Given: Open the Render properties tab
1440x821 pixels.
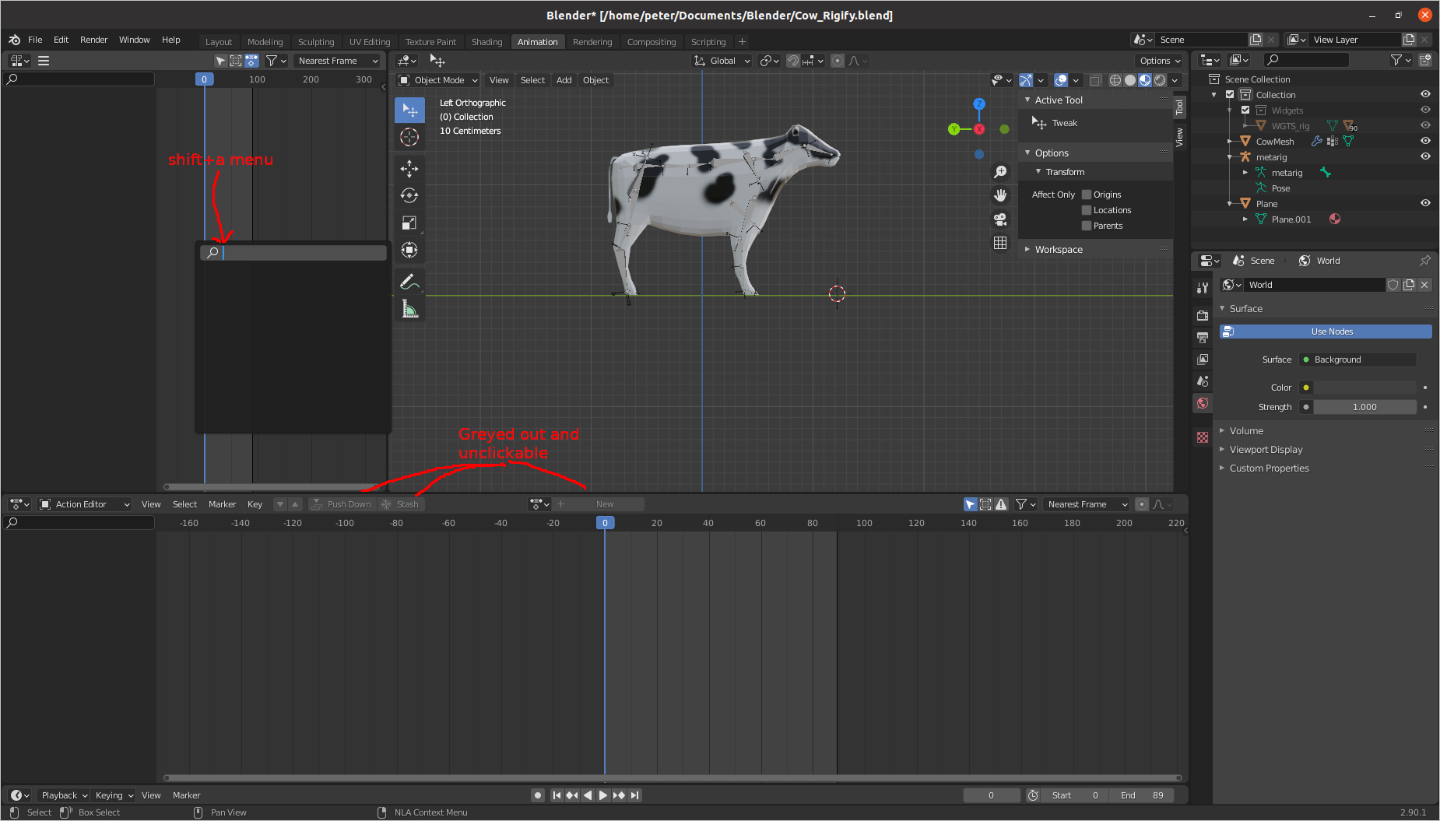Looking at the screenshot, I should click(x=1203, y=315).
